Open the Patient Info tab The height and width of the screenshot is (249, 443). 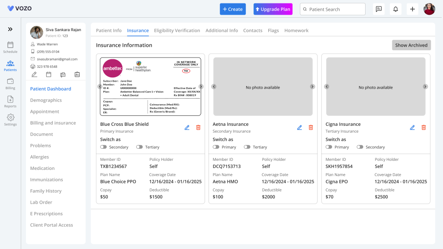109,31
